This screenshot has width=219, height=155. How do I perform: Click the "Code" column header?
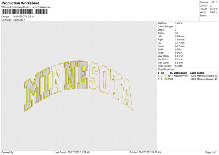coord(193,73)
